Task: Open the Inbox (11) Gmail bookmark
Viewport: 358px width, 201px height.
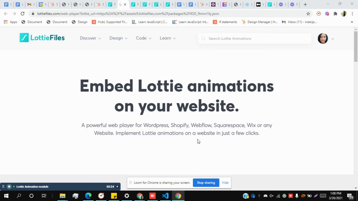Action: click(299, 22)
